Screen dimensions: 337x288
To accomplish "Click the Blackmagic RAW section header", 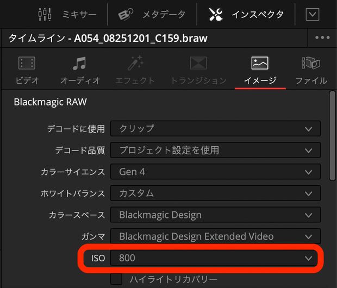I will point(50,102).
